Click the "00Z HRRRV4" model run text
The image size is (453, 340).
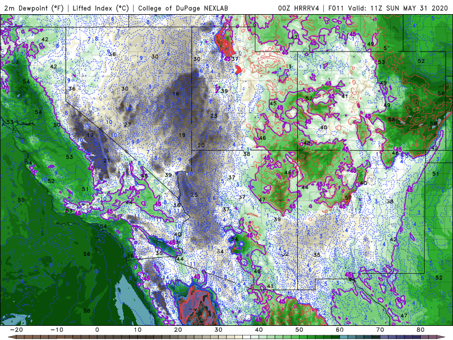pos(298,8)
